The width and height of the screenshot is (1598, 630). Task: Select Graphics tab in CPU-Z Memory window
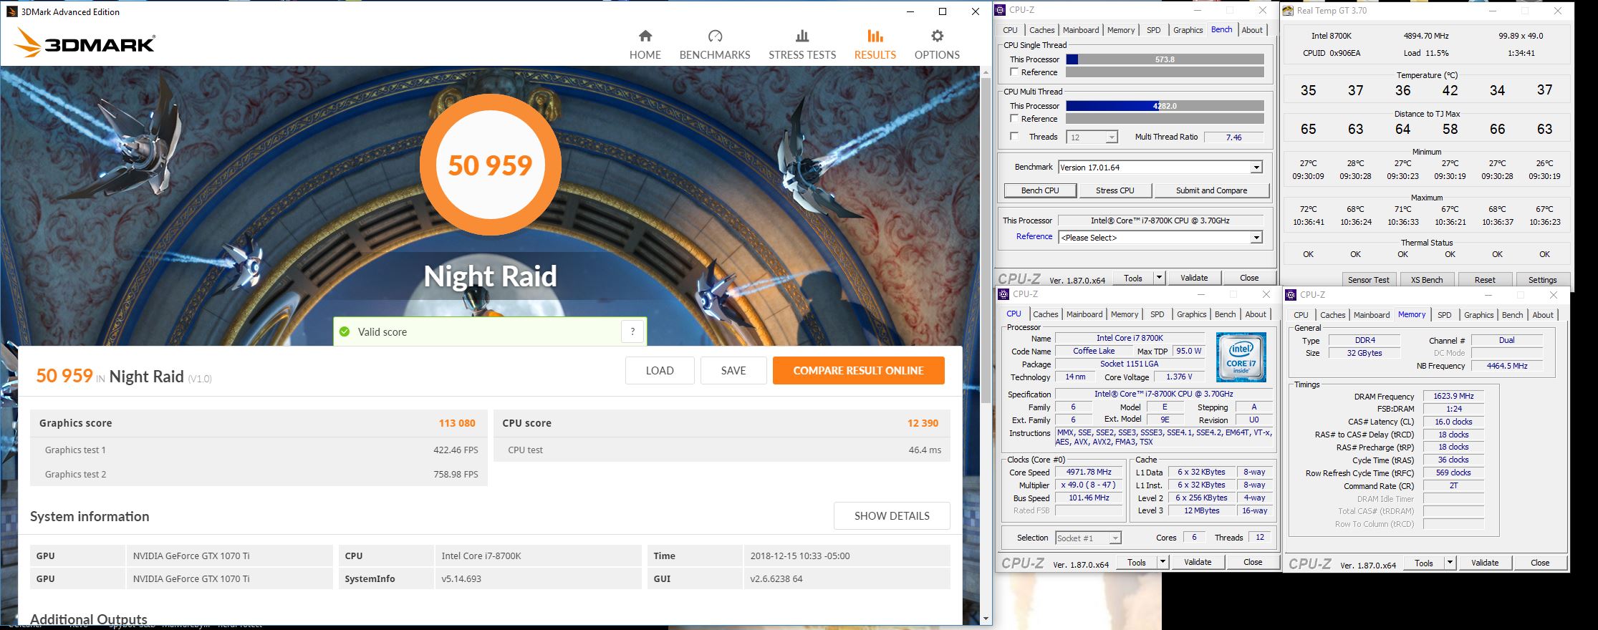(x=1478, y=315)
